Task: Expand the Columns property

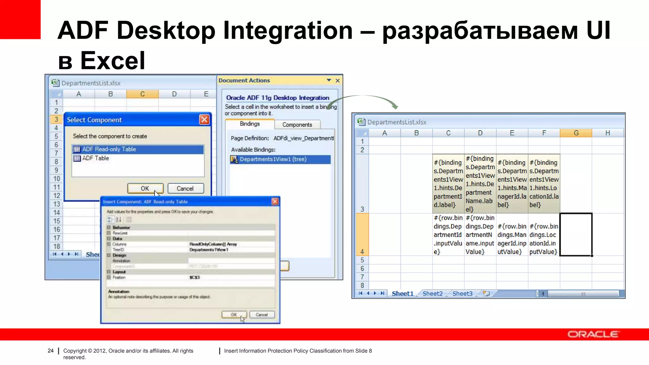Action: coord(109,244)
